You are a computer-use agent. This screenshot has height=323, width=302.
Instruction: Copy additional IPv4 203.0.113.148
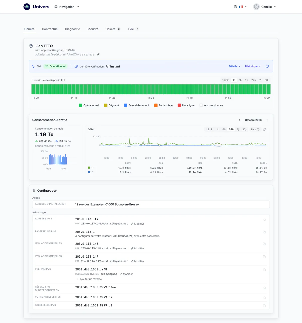264,244
